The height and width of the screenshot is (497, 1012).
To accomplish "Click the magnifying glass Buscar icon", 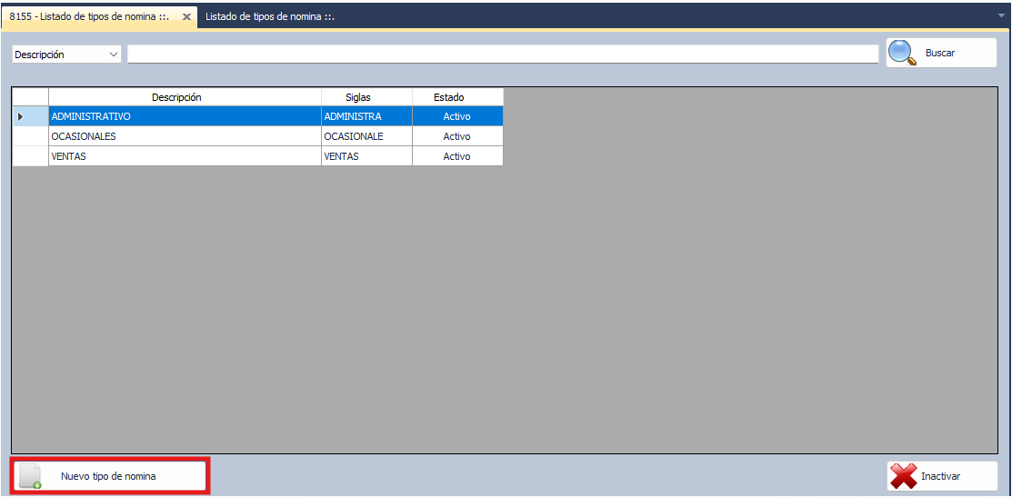I will [x=901, y=53].
